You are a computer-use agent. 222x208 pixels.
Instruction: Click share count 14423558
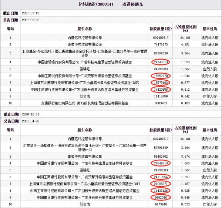coord(161,90)
